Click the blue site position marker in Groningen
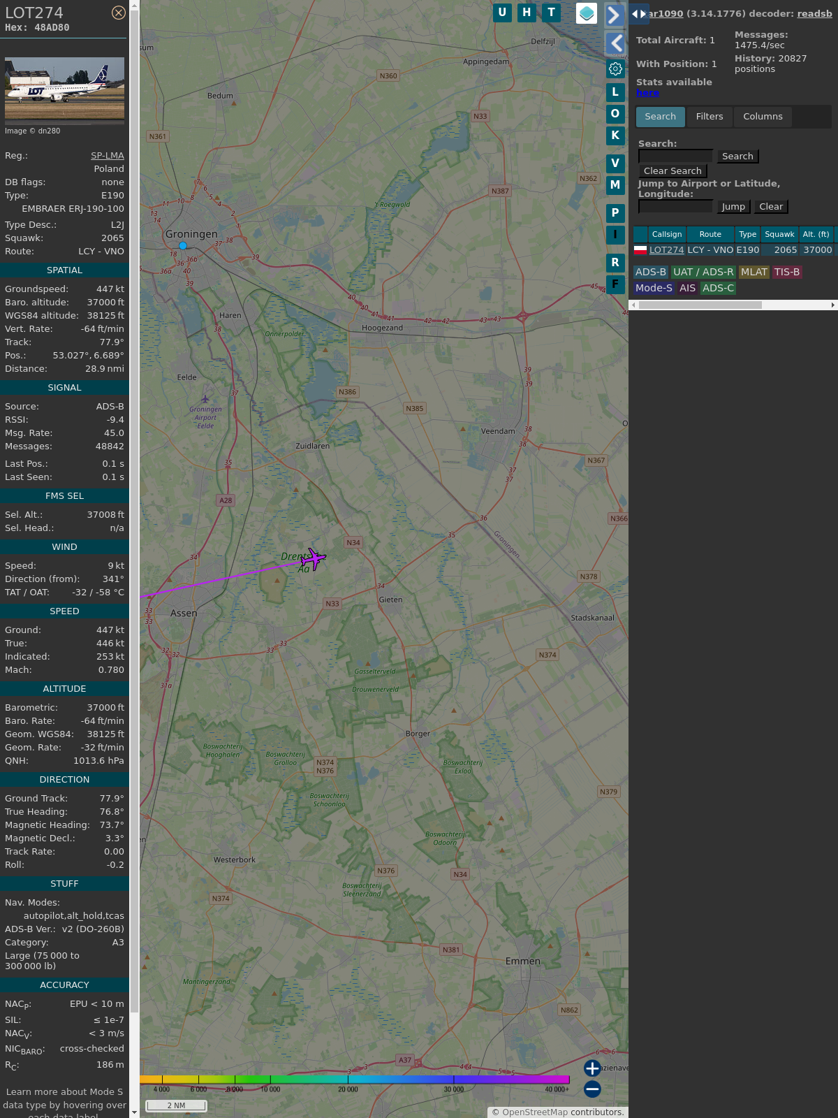This screenshot has height=1118, width=838. pyautogui.click(x=183, y=246)
